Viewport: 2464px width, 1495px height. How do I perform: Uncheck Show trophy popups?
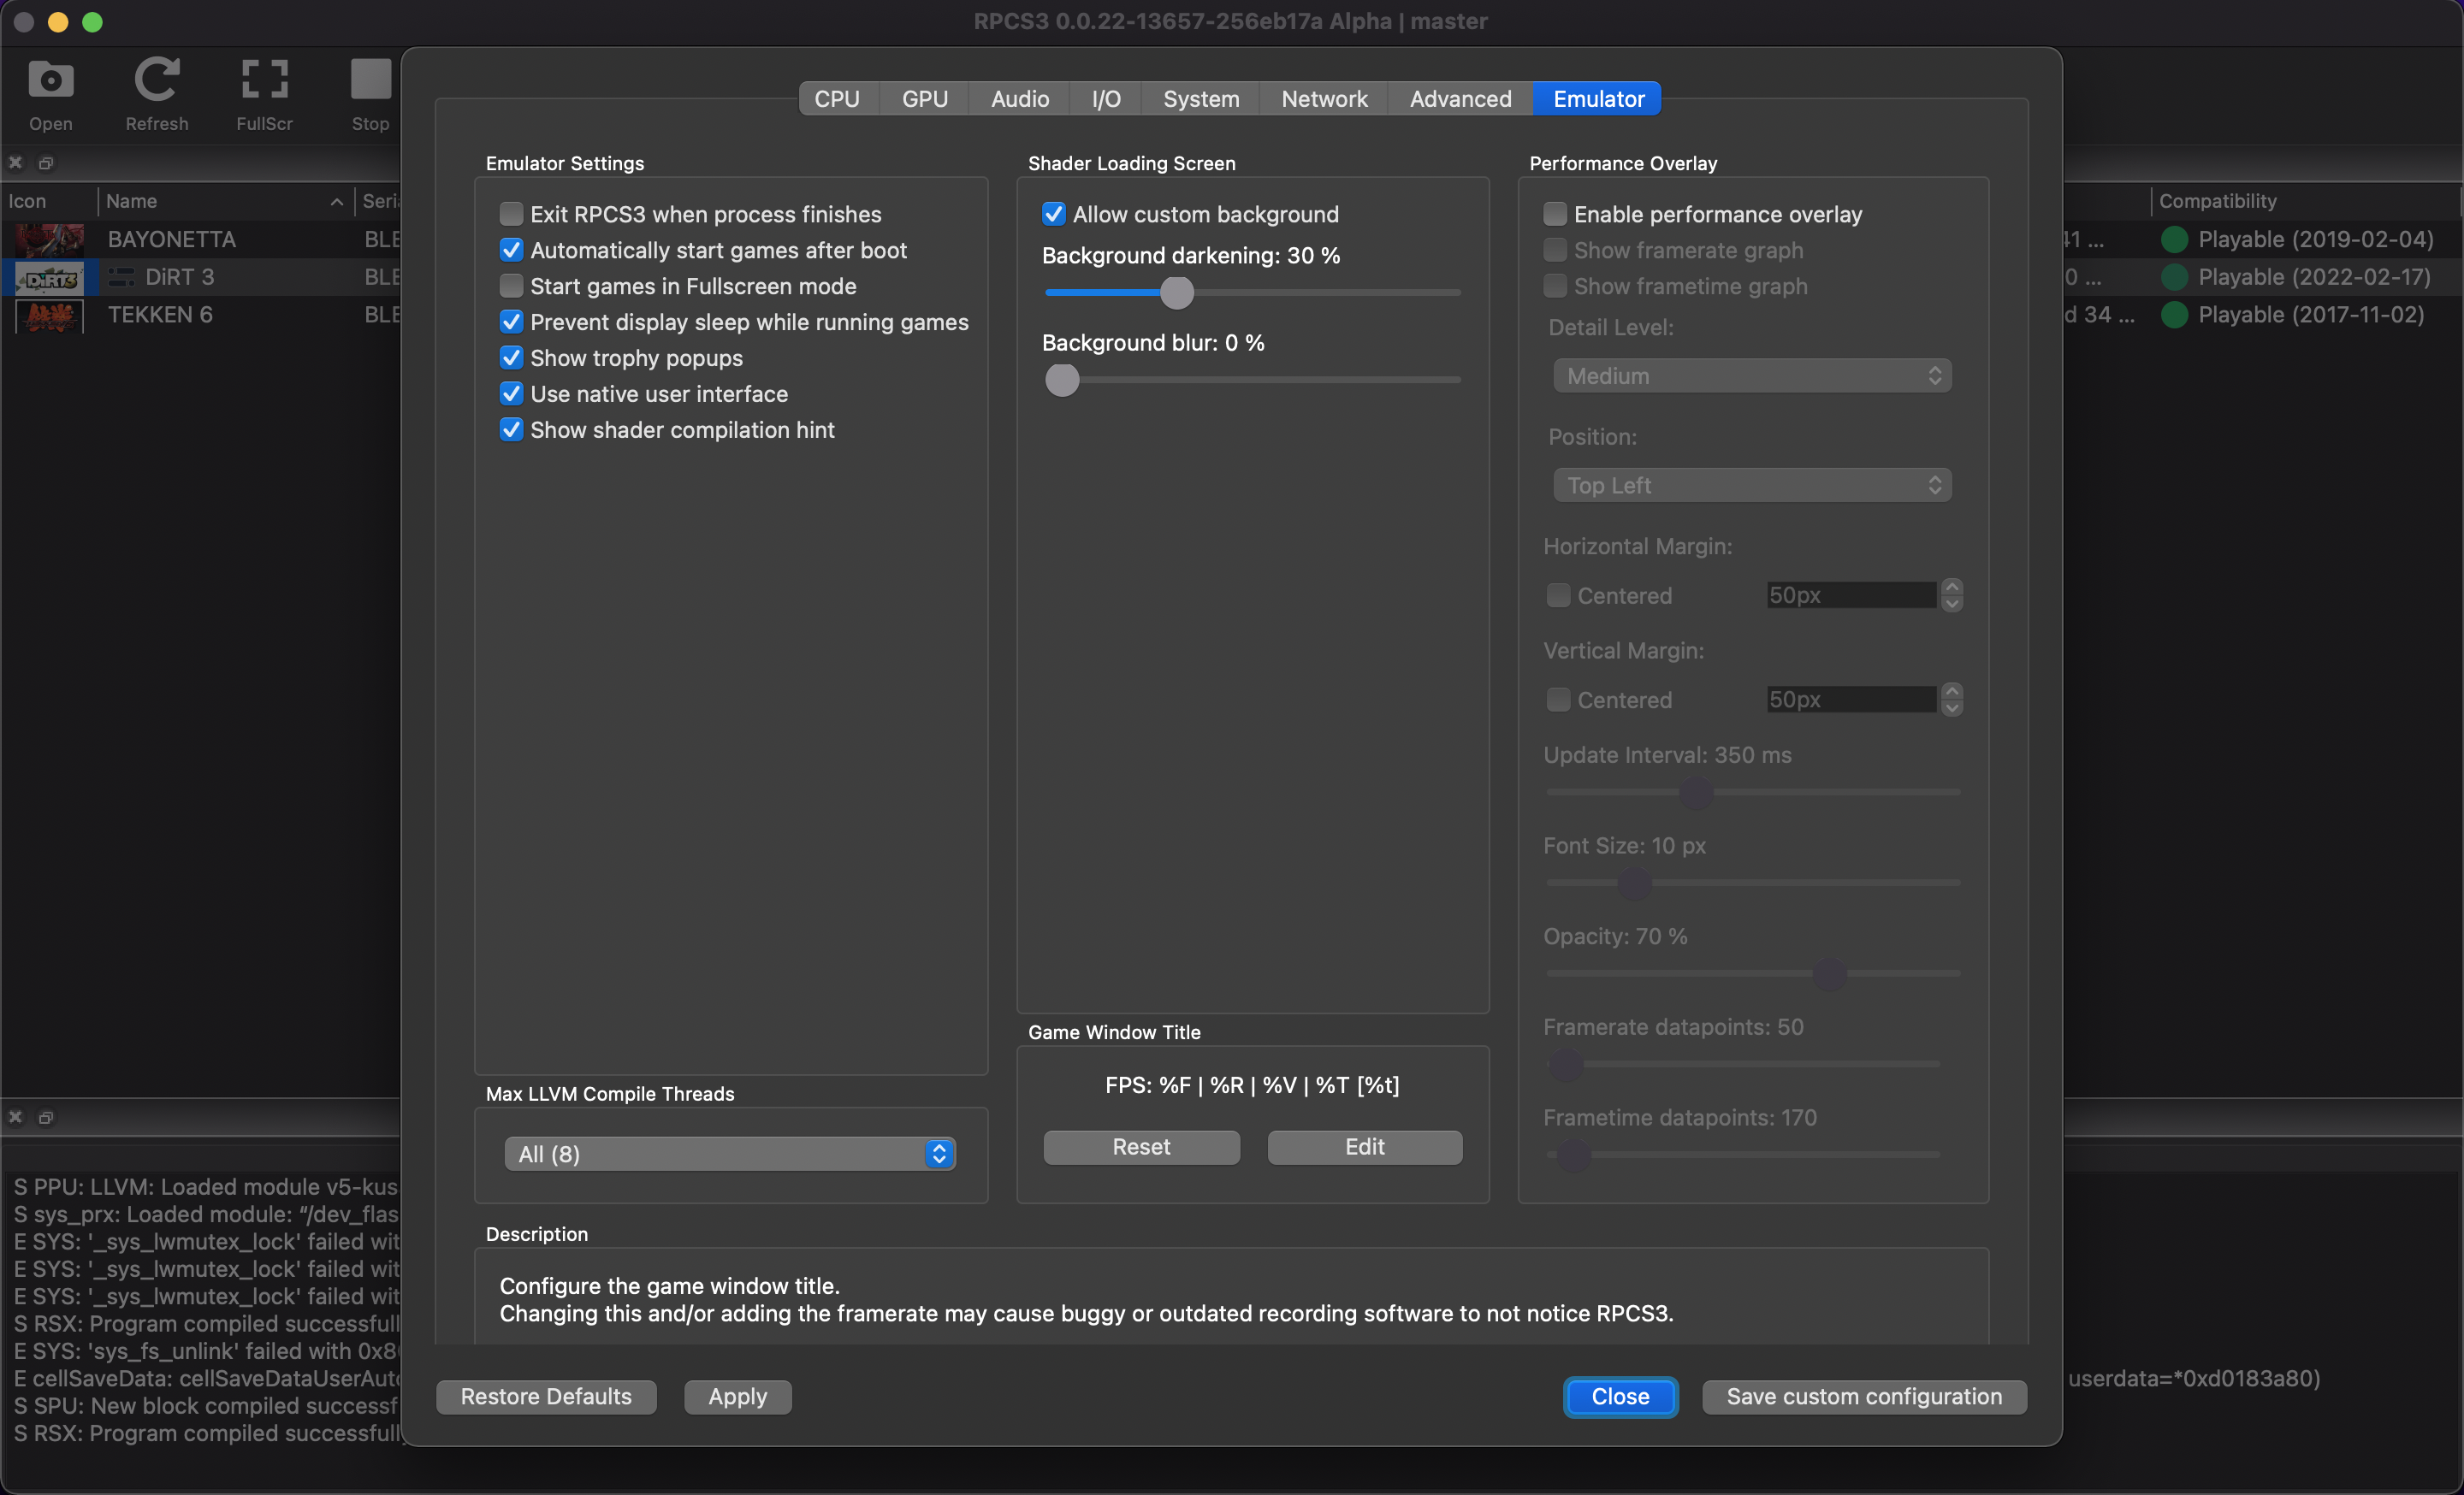pos(511,357)
